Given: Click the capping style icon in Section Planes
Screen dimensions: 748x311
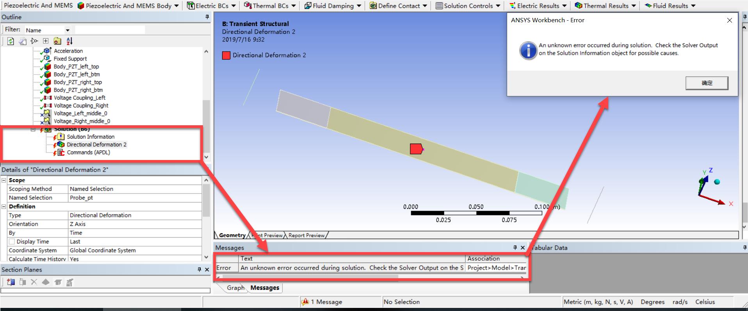Looking at the screenshot, I should [x=58, y=282].
